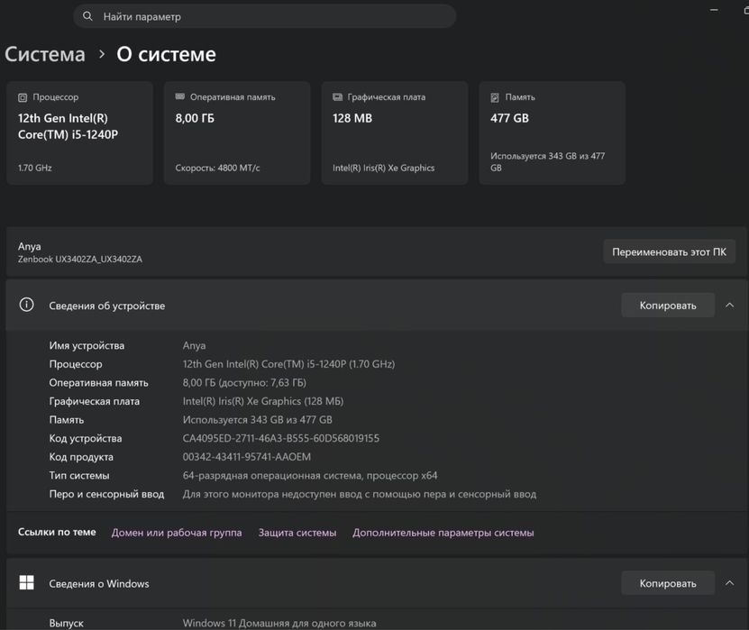Image resolution: width=749 pixels, height=630 pixels.
Task: Click the device ID "CA4095ED-2711-46A3-B555-60D568019155"
Action: (281, 438)
